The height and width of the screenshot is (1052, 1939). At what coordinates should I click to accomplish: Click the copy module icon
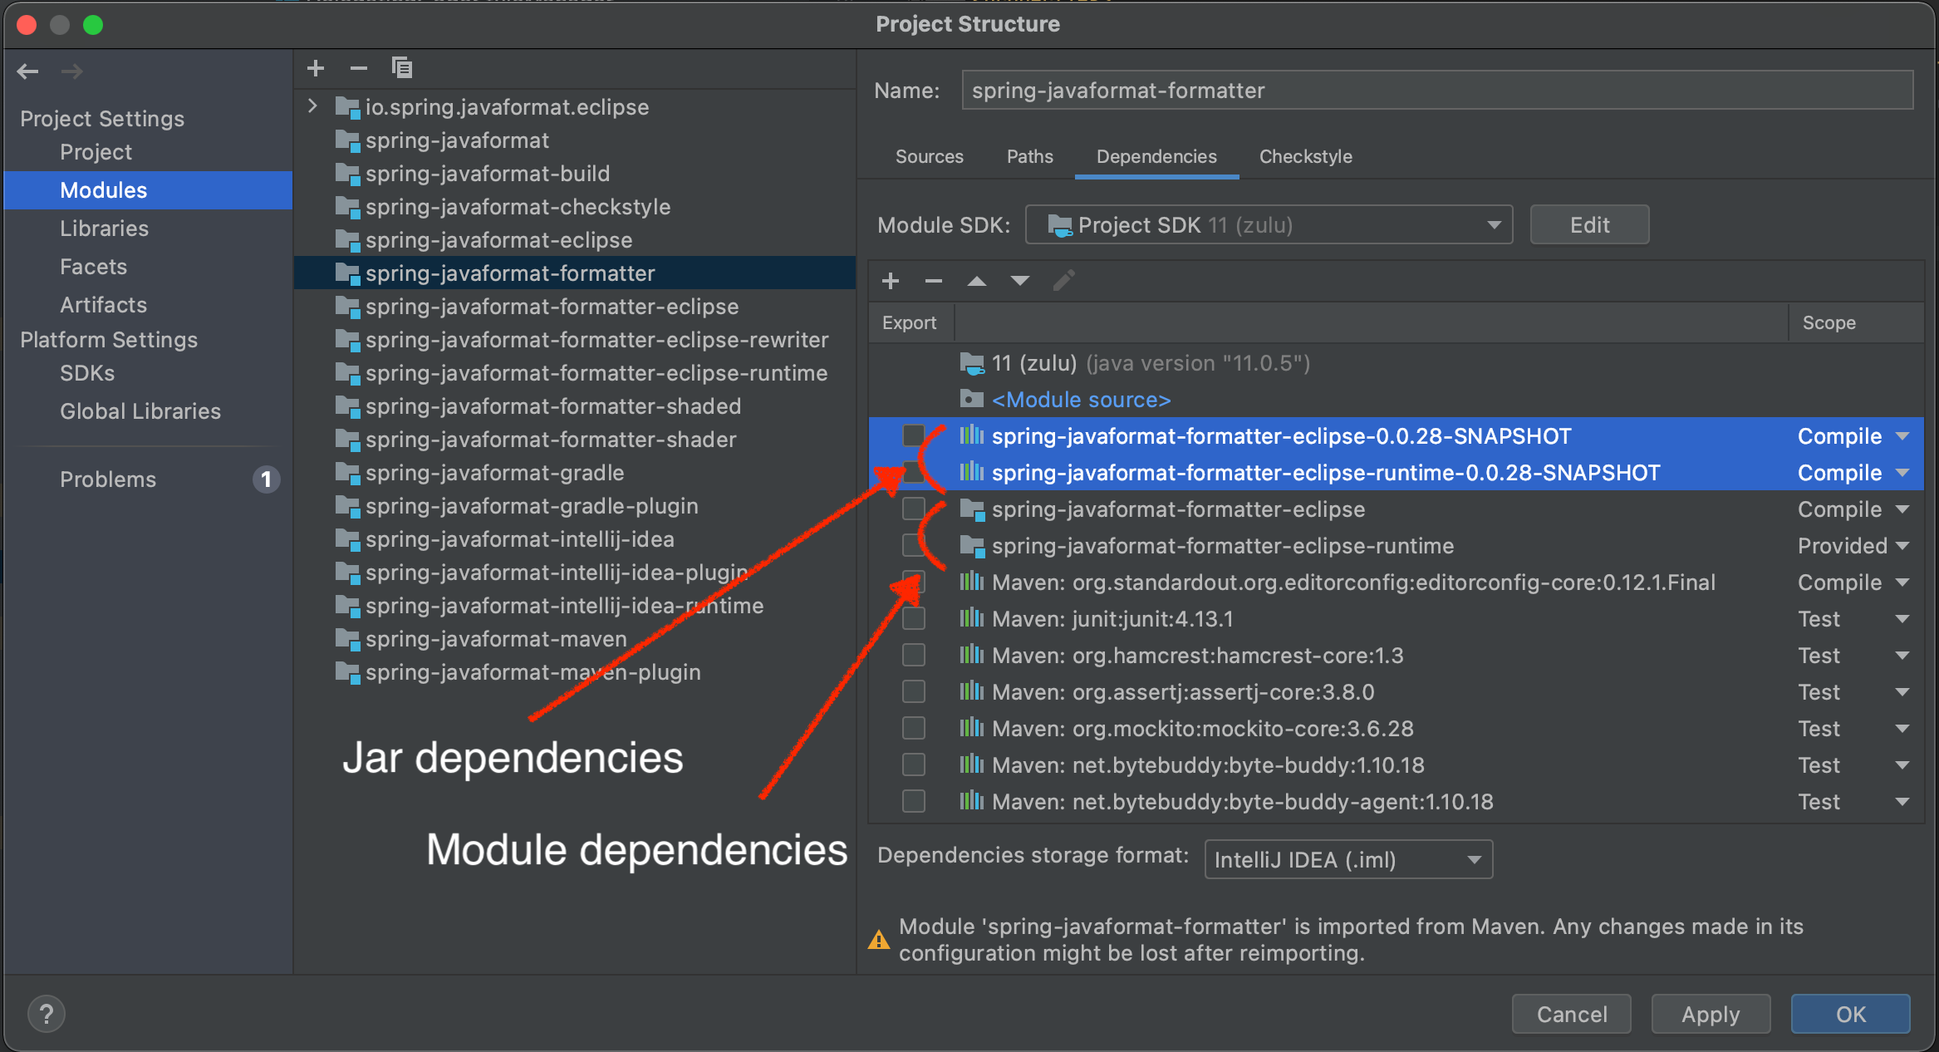(401, 69)
